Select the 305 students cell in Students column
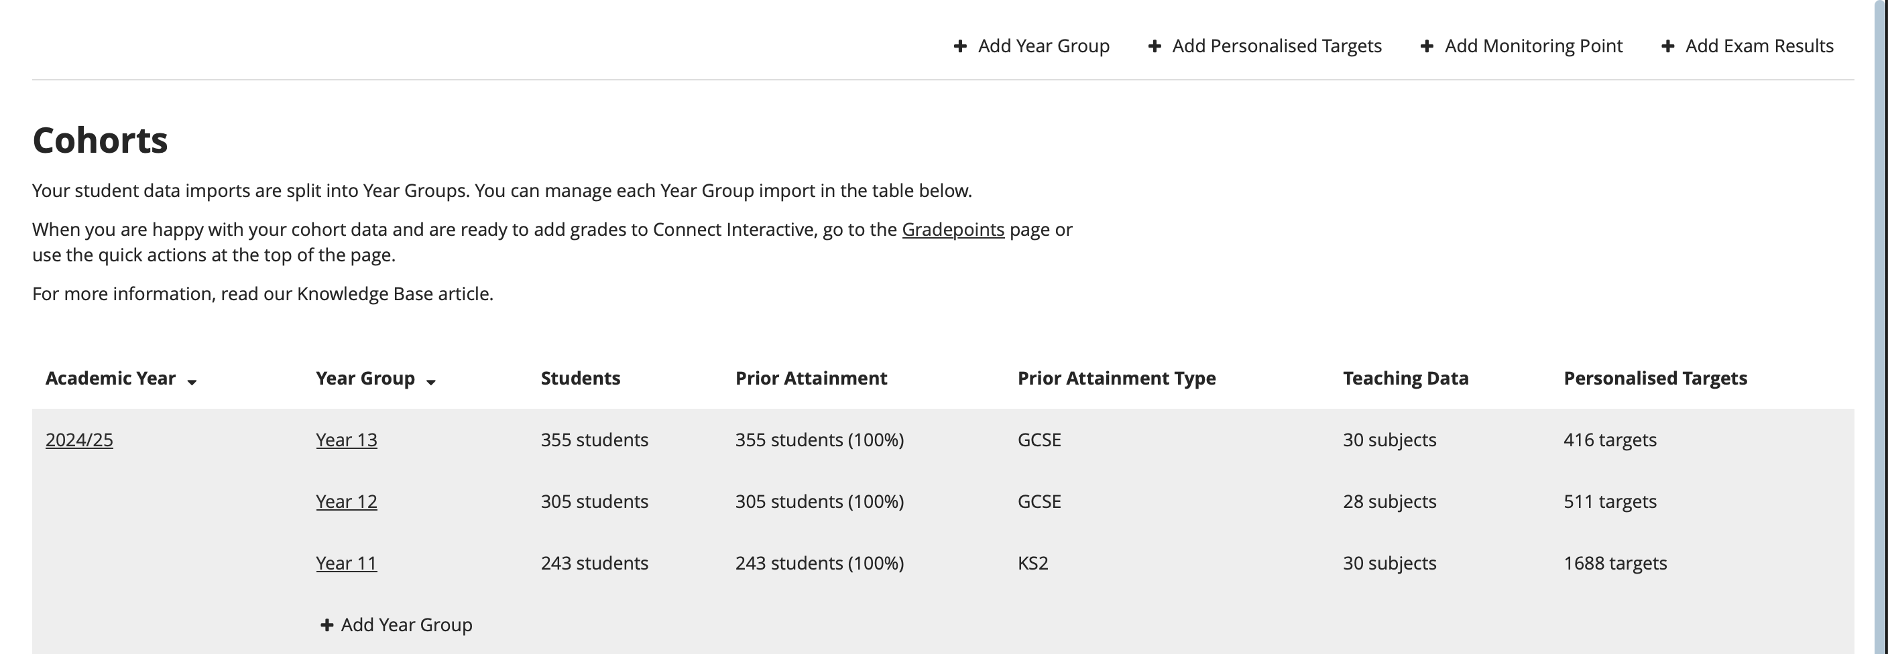1888x654 pixels. tap(595, 501)
